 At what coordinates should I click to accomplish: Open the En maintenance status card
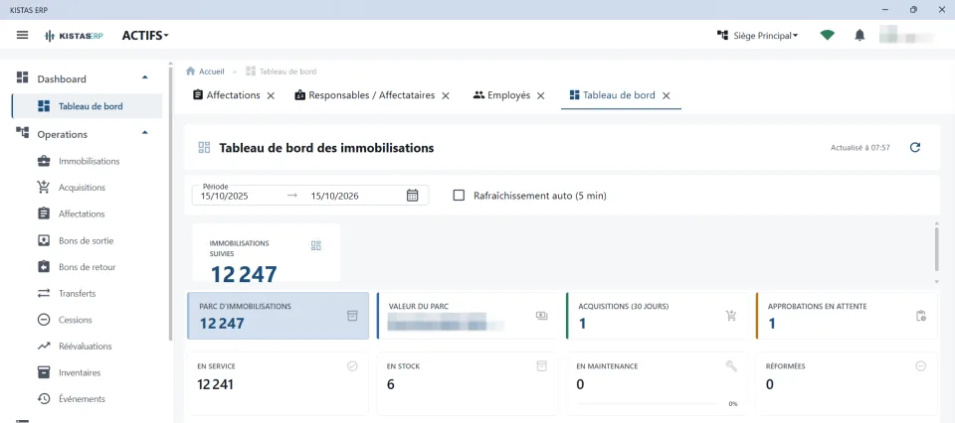point(657,383)
